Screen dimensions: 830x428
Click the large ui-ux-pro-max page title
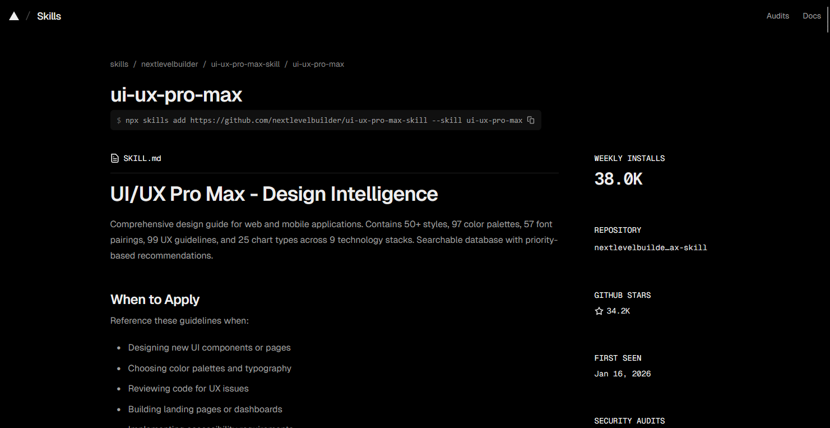(176, 95)
